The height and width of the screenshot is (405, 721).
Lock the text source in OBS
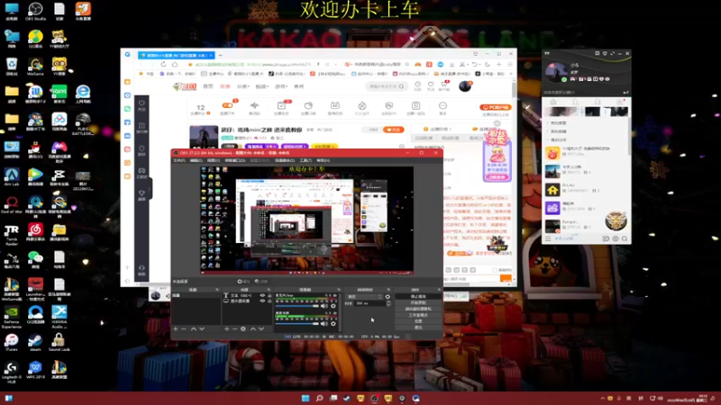[x=269, y=296]
